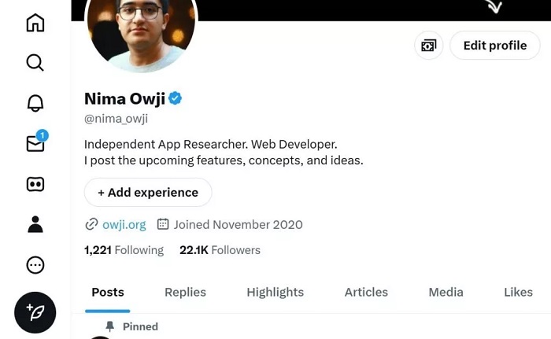Switch to the Likes tab
Image resolution: width=551 pixels, height=339 pixels.
click(x=518, y=293)
